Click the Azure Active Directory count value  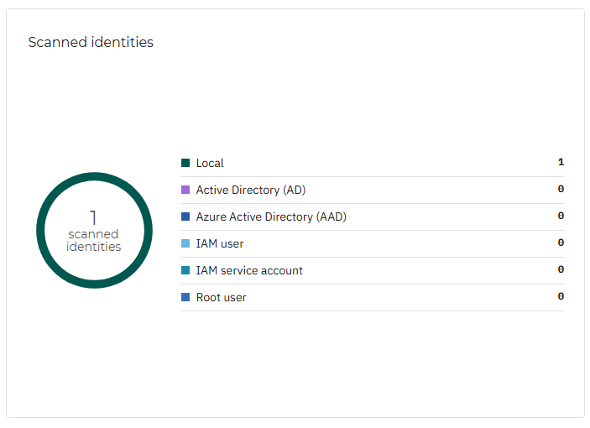(x=561, y=217)
